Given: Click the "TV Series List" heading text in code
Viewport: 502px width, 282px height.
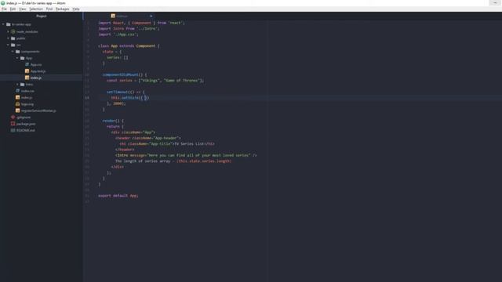Looking at the screenshot, I should coord(189,144).
